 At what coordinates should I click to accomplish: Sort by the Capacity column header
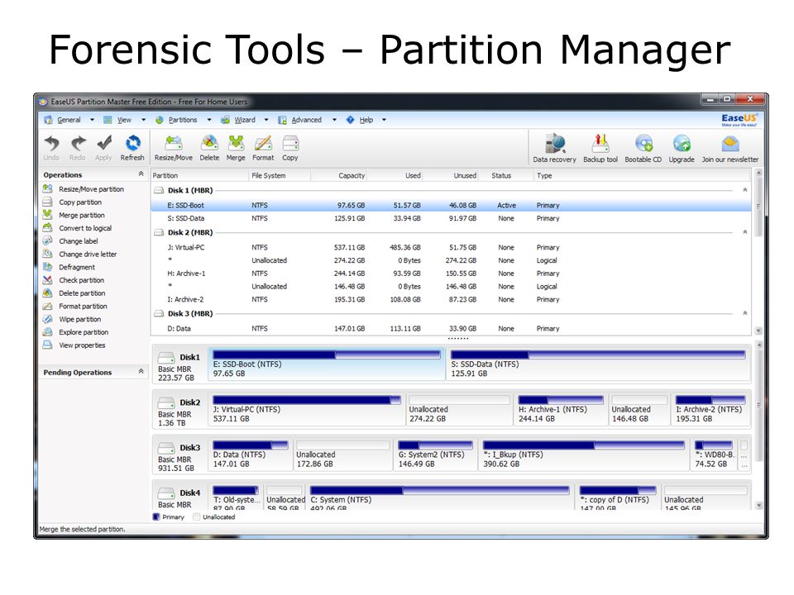click(x=339, y=175)
